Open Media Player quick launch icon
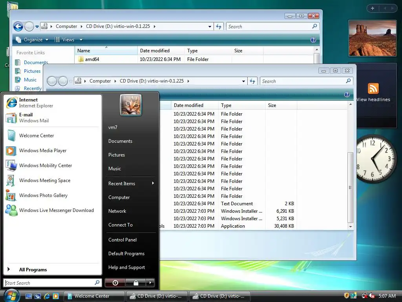 click(56, 296)
